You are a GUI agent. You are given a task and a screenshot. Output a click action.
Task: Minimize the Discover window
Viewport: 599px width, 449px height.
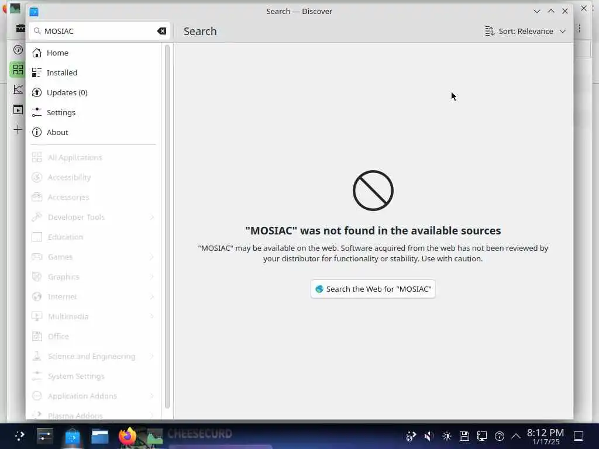pyautogui.click(x=537, y=12)
